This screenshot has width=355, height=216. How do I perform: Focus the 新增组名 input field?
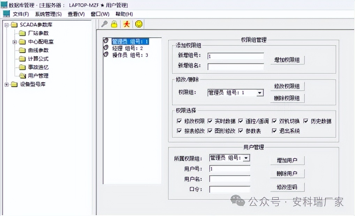click(x=235, y=67)
